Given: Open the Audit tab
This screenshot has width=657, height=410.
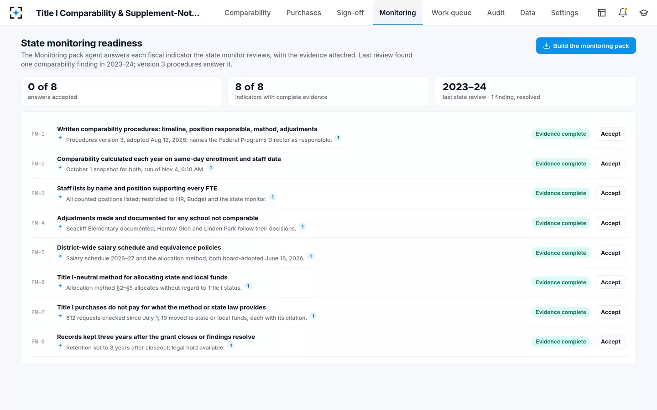Looking at the screenshot, I should pyautogui.click(x=496, y=13).
